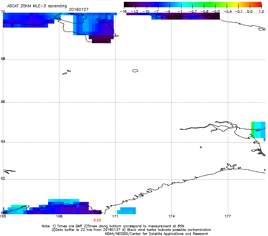The image size is (268, 236).
Task: Click the latitude label 64
Action: click(3, 142)
